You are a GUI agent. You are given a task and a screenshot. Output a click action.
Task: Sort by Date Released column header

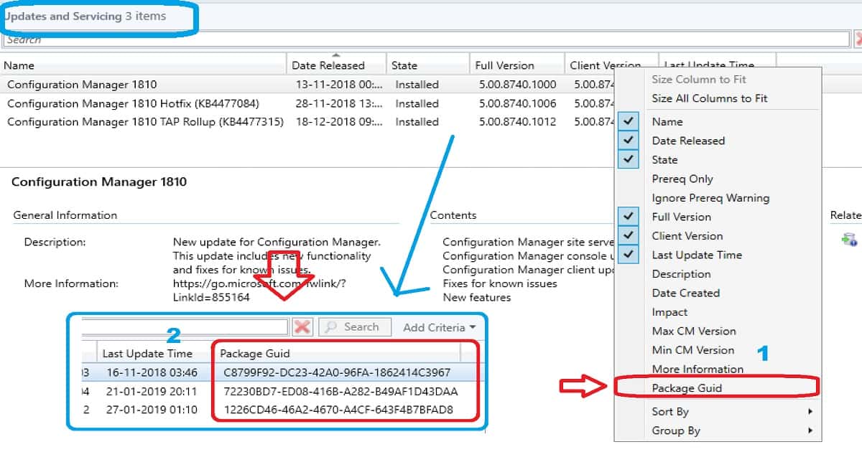click(336, 65)
